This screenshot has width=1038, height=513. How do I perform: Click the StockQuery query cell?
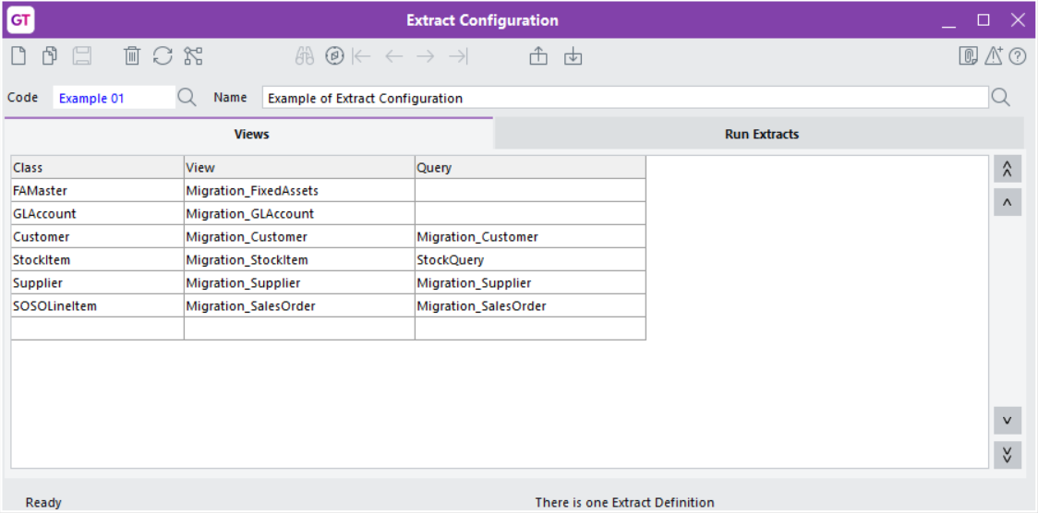click(x=530, y=260)
